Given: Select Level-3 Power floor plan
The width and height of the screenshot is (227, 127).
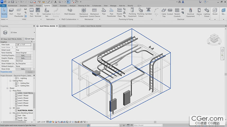Looking at the screenshot, I should pos(23,101).
